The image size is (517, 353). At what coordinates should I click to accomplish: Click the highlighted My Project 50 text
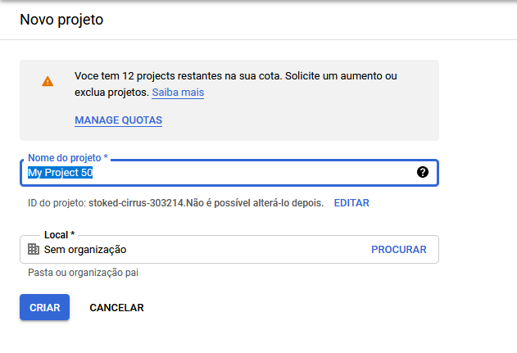point(60,172)
